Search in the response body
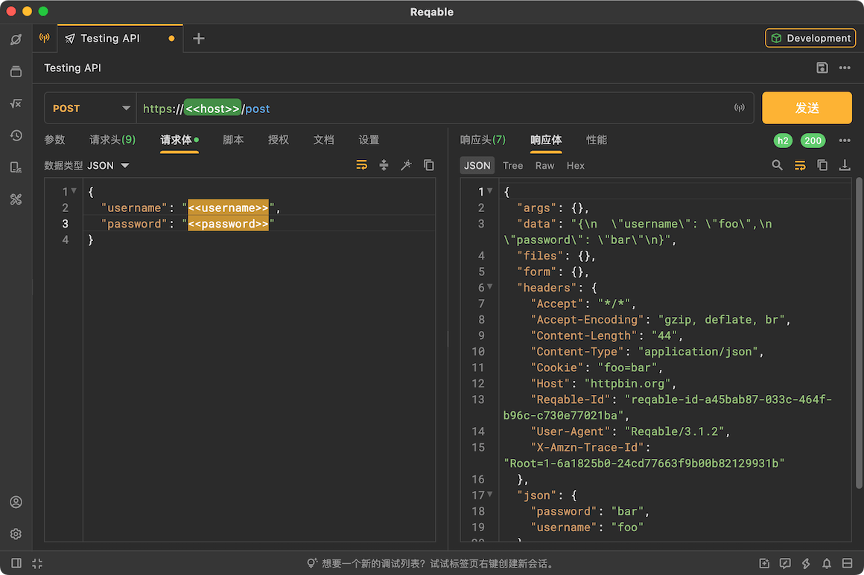The height and width of the screenshot is (575, 864). coord(777,165)
